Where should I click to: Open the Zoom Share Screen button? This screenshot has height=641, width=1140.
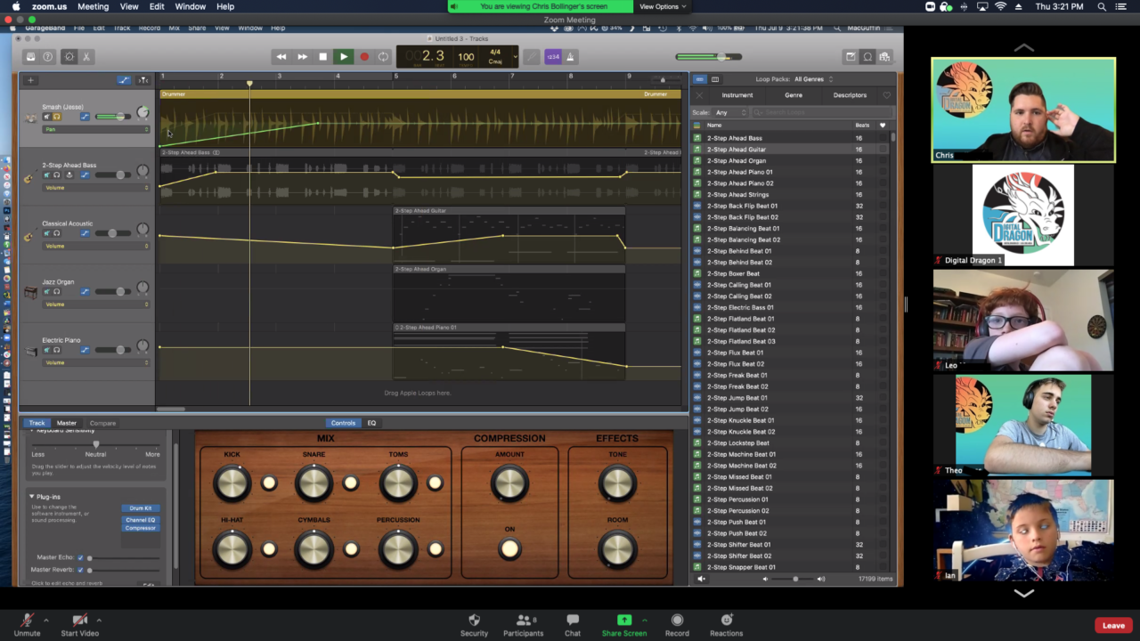coord(623,621)
